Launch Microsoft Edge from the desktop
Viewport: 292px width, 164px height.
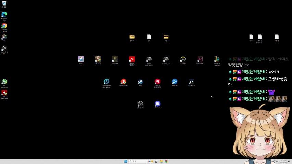tap(4, 15)
